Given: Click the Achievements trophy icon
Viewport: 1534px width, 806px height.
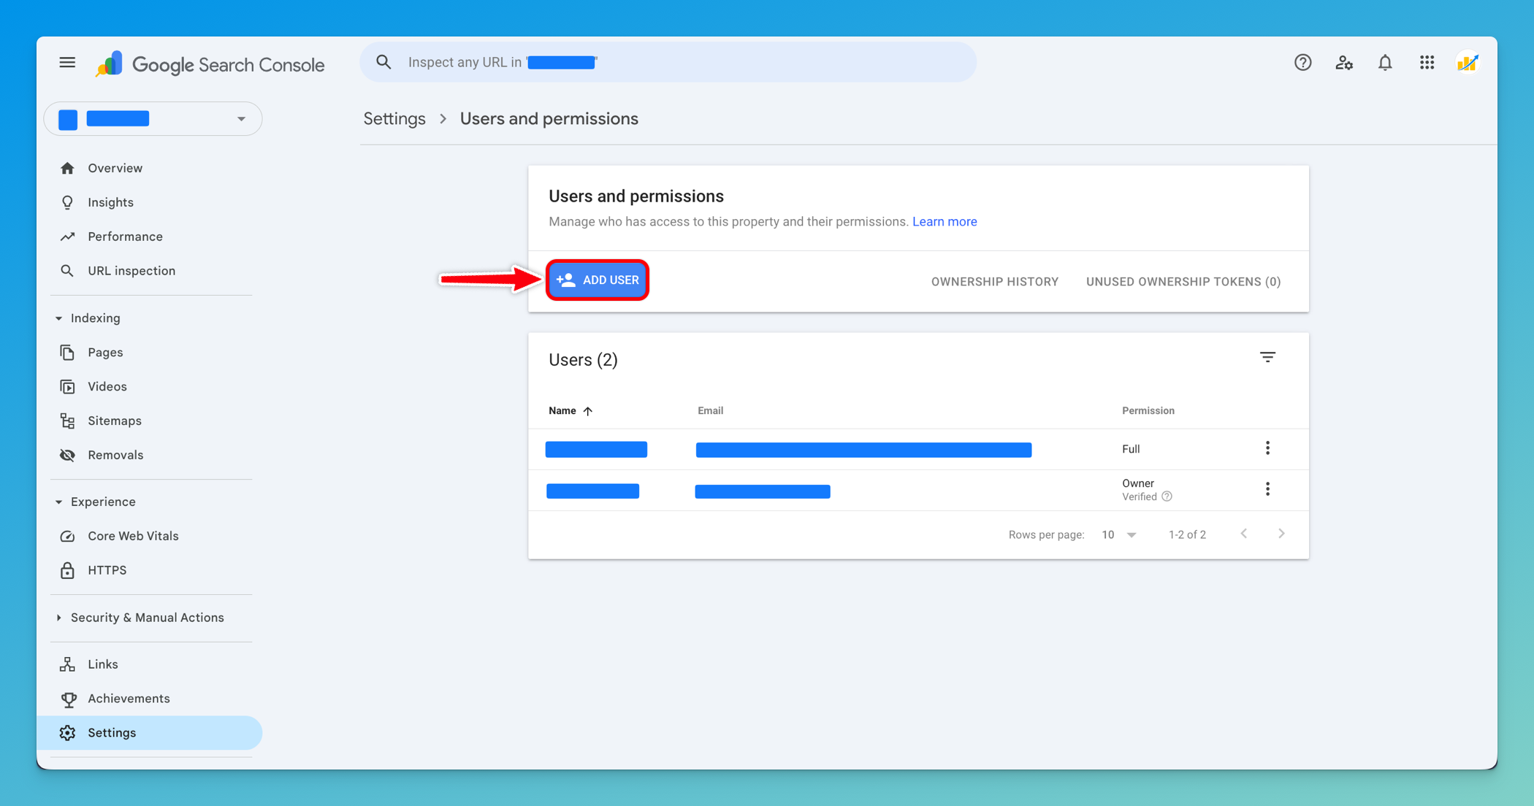Looking at the screenshot, I should coord(67,699).
